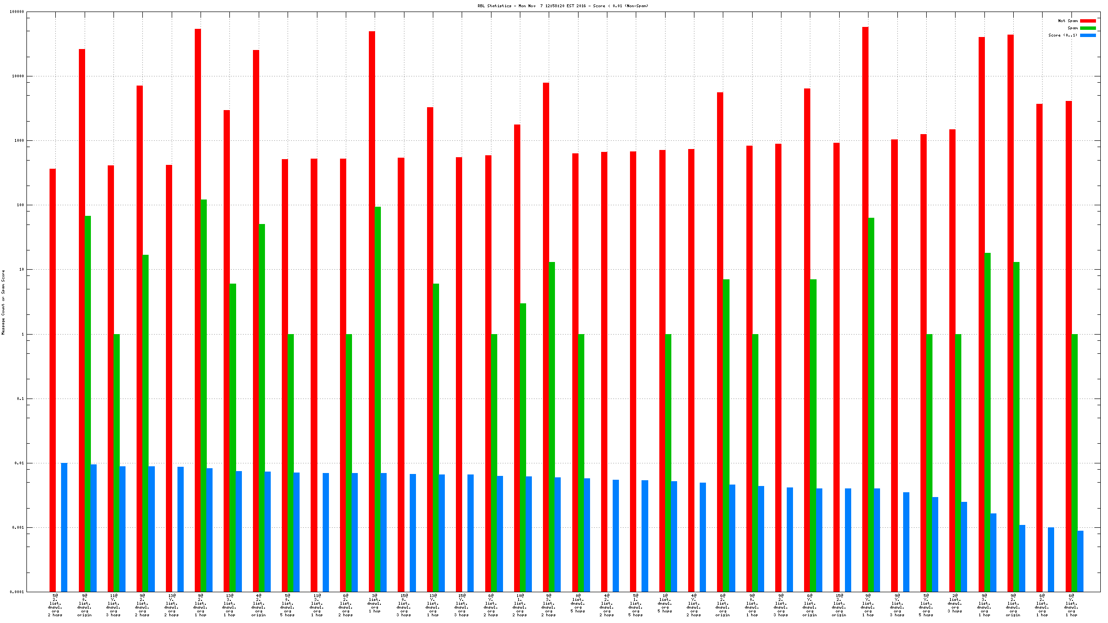Click the red Not Spam legend swatch
This screenshot has height=623, width=1108.
1088,21
